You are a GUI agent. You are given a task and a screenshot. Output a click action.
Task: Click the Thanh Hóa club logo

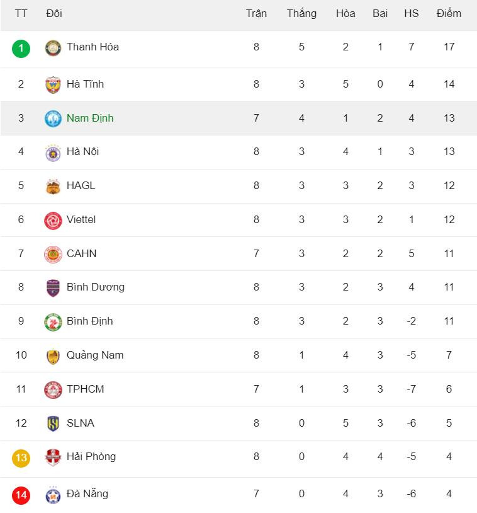[53, 48]
